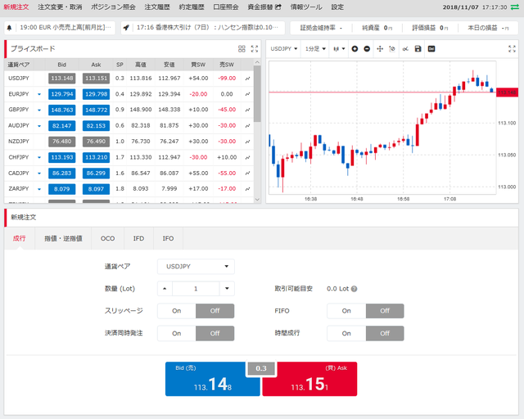Click the price board vertical scrollbar

[x=257, y=93]
